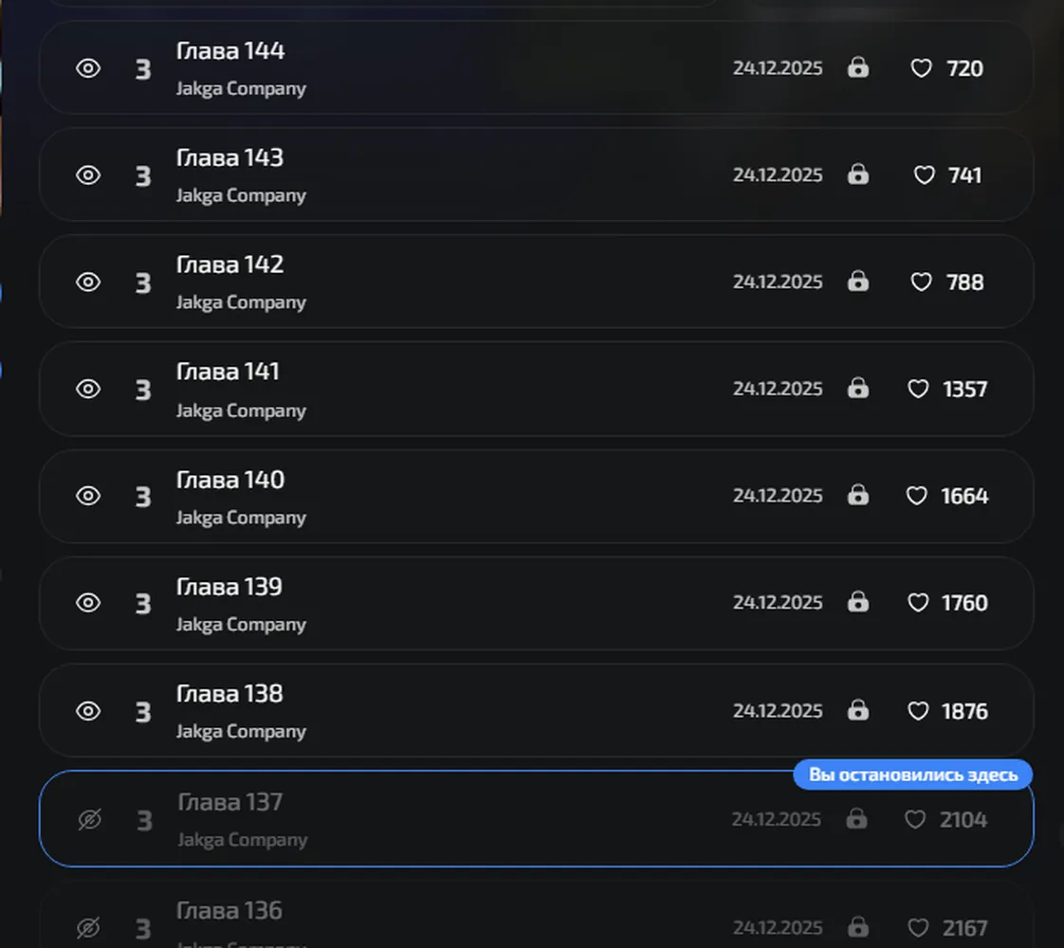1064x948 pixels.
Task: Click the heart icon on Глава 137
Action: [915, 819]
